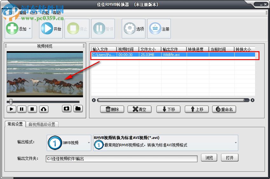Click the video preview thumbnail
Screen dimensions: 270x179
click(45, 74)
